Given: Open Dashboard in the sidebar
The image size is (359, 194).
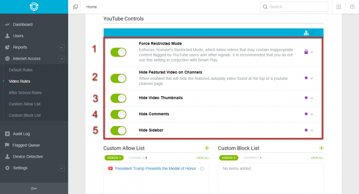Looking at the screenshot, I should (23, 24).
